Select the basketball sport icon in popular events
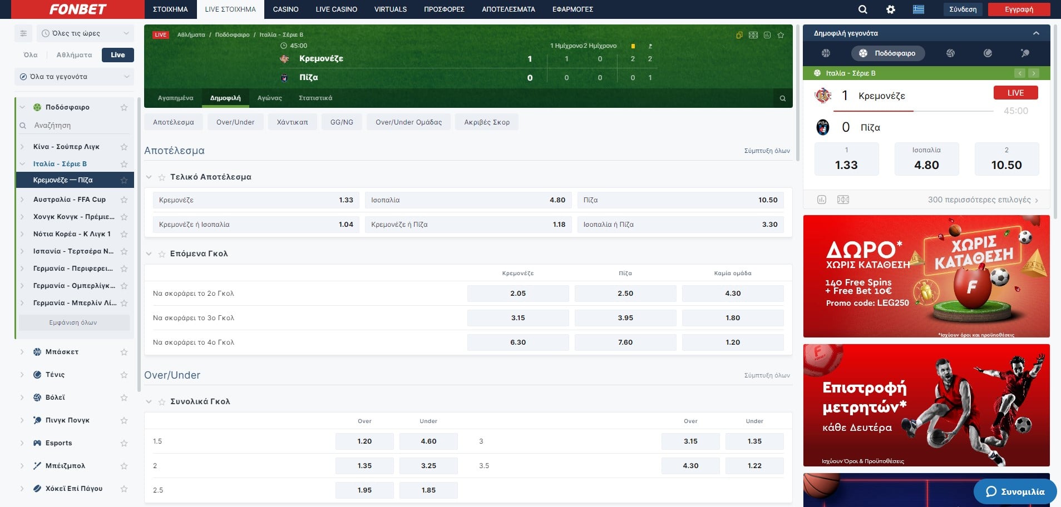Image resolution: width=1061 pixels, height=507 pixels. [x=826, y=53]
